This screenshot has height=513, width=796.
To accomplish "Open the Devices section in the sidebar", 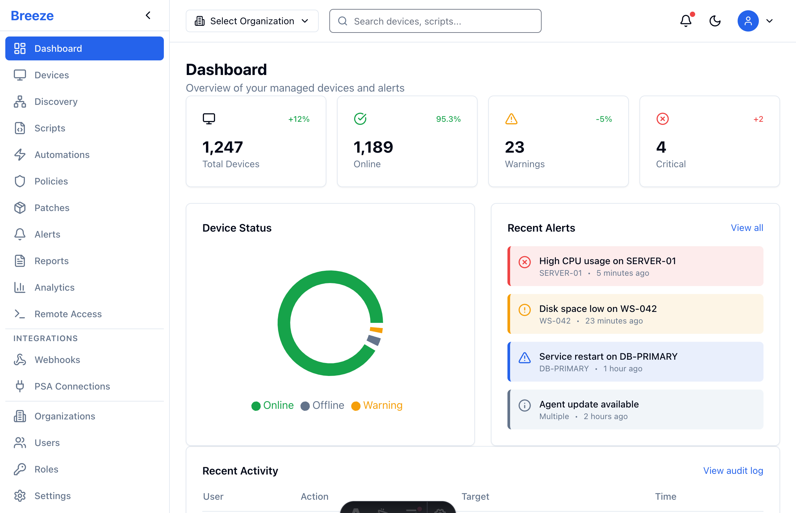I will coord(51,75).
